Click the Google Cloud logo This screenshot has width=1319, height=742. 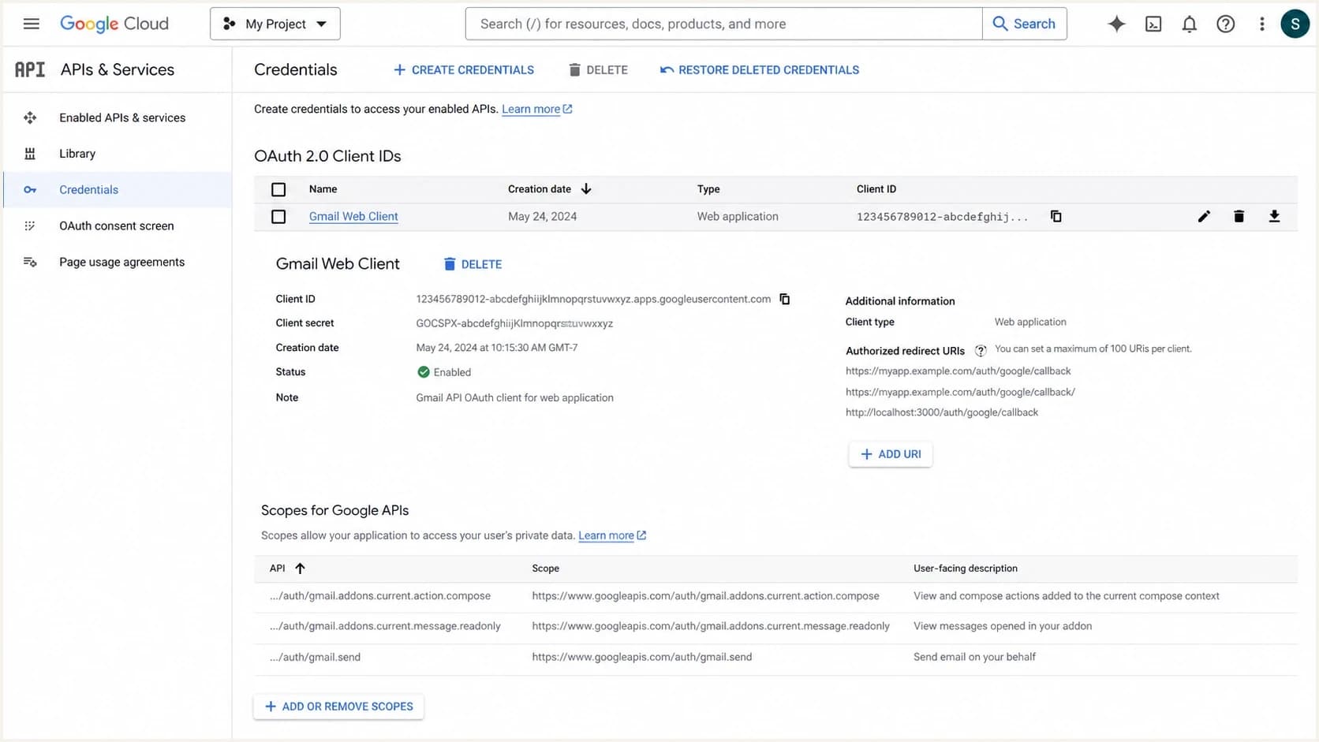[114, 24]
